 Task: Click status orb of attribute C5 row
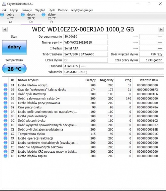[x=5, y=143]
